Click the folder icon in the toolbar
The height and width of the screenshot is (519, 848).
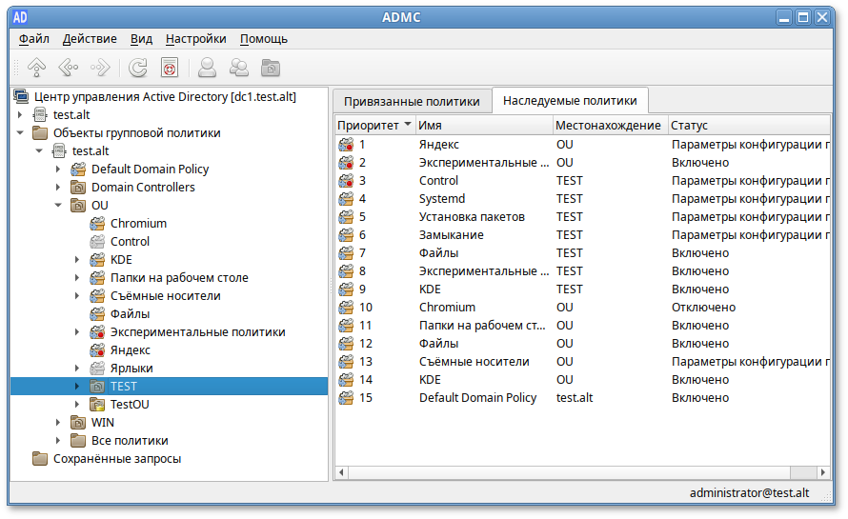(x=272, y=68)
